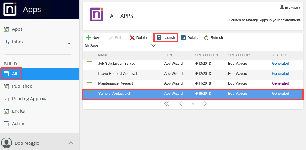Open Published in the Build sidebar
The image size is (306, 150).
pyautogui.click(x=22, y=86)
